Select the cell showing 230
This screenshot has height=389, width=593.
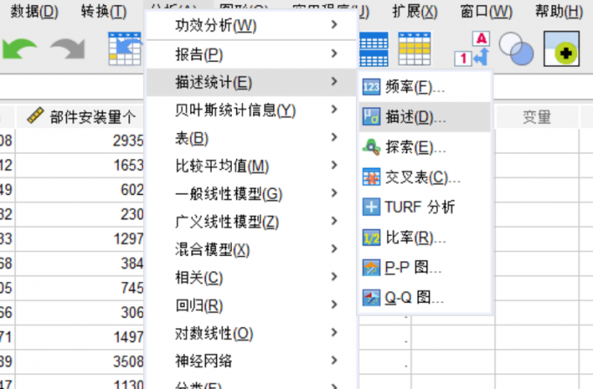(x=80, y=214)
